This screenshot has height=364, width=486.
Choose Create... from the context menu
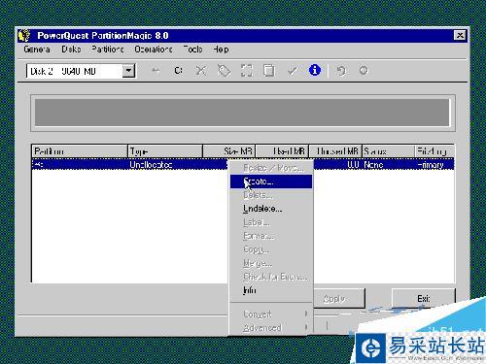(271, 182)
